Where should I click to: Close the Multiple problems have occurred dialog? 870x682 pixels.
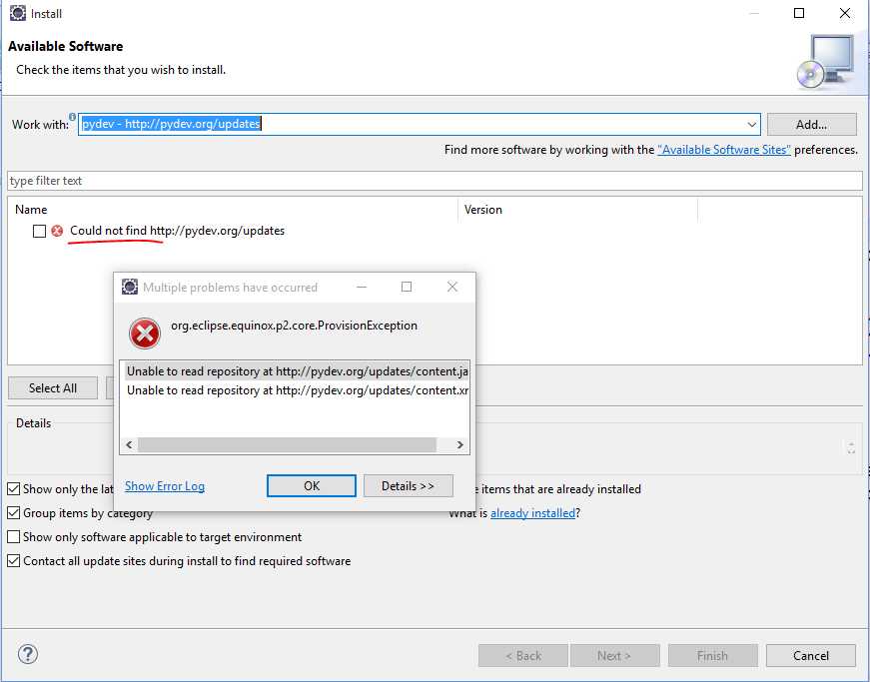coord(452,287)
